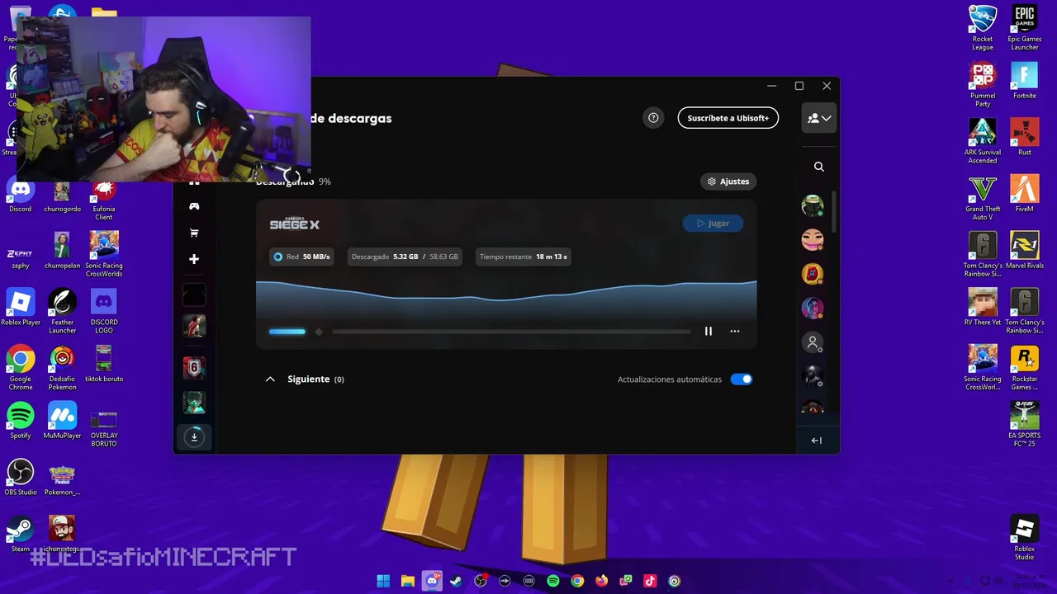Open Rocket League desktop icon
The height and width of the screenshot is (594, 1057).
pos(983,28)
